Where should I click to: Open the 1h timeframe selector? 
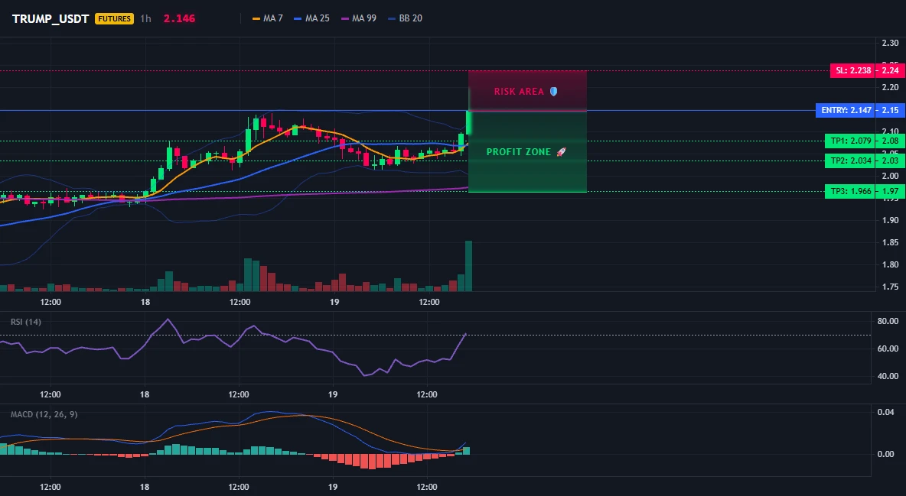click(x=145, y=18)
